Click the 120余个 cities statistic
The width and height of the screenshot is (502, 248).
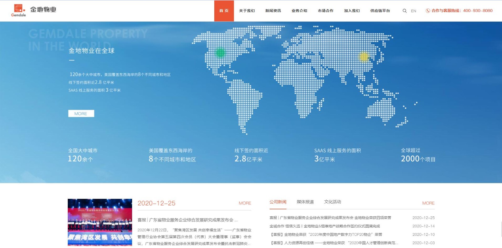click(83, 155)
